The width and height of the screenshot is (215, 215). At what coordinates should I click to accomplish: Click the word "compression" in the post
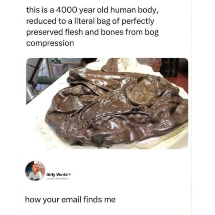pos(50,43)
